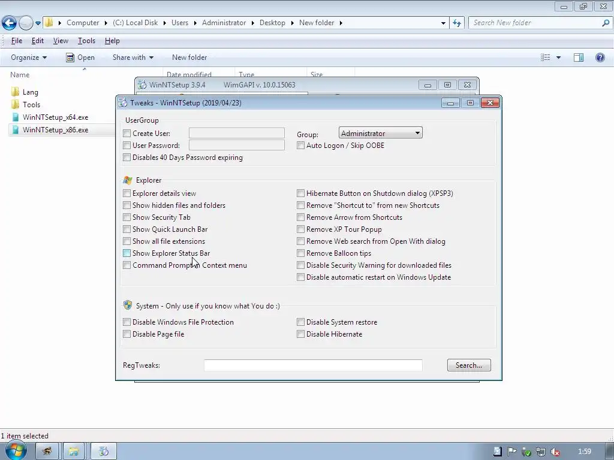Click WinNTSetup 3.9.4 title bar icon

142,84
